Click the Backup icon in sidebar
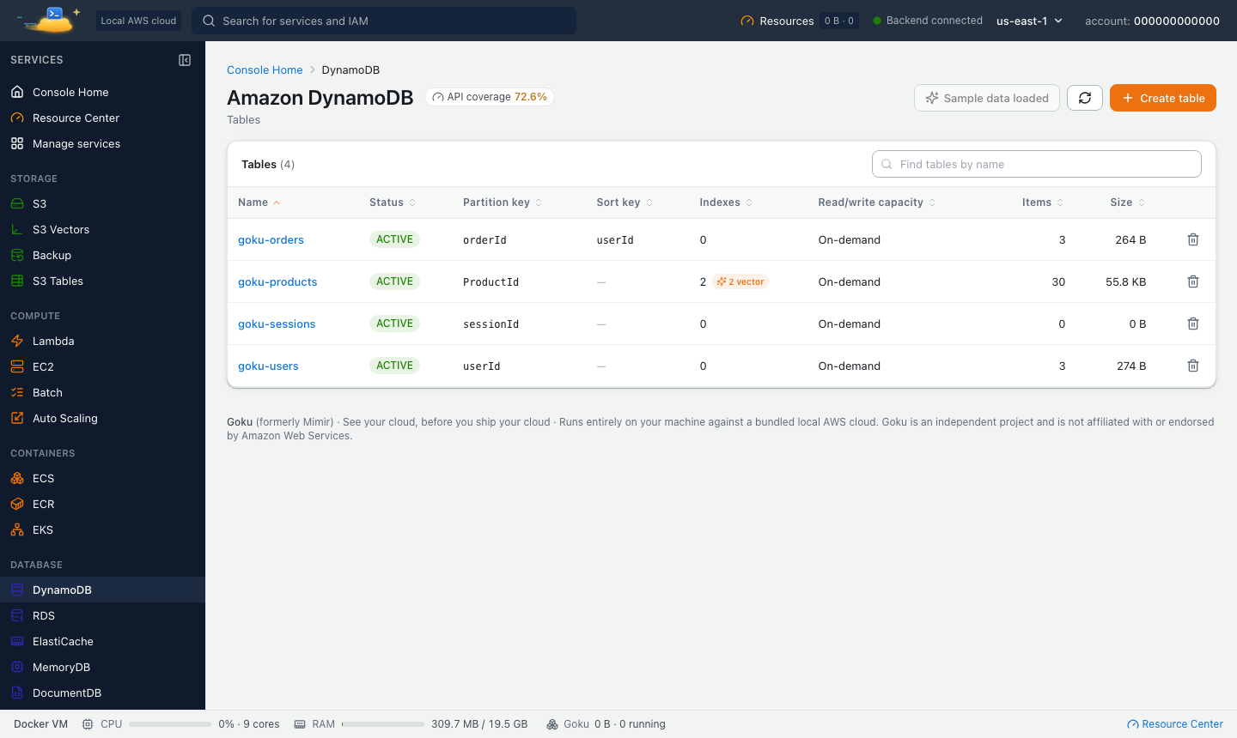Viewport: 1237px width, 738px height. coord(17,255)
